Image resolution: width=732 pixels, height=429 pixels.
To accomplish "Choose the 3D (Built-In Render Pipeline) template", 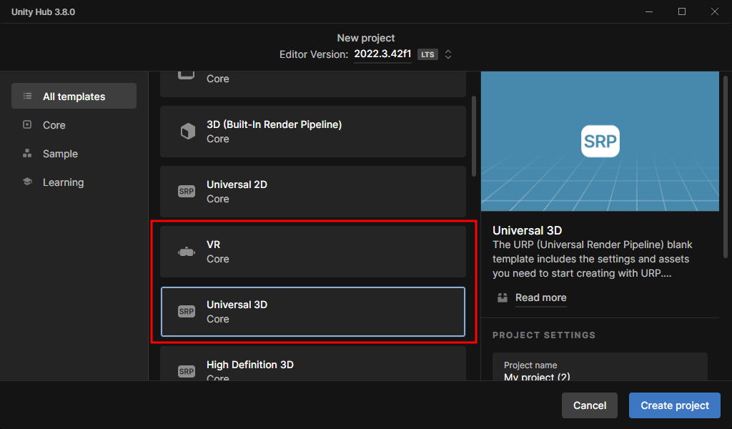I will click(x=313, y=131).
